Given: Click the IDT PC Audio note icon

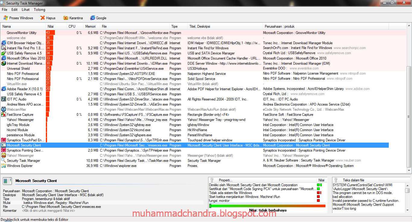Looking at the screenshot, I should (4, 99).
